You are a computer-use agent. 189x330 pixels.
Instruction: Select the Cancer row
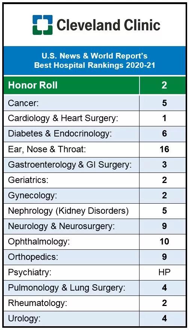(94, 103)
